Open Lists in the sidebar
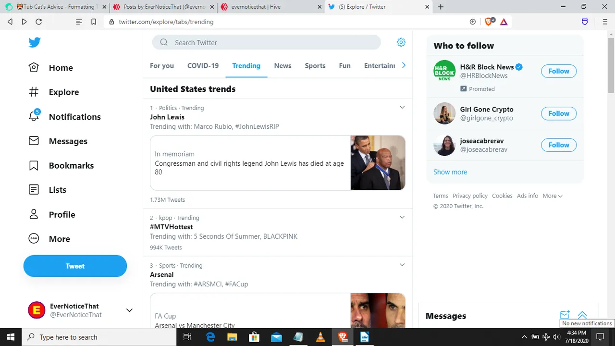 click(x=48, y=190)
